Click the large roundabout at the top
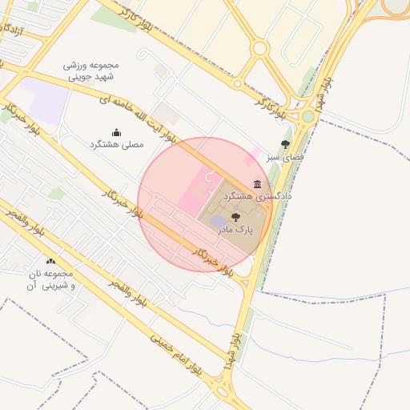The image size is (410, 410). 259,48
